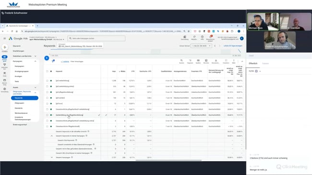This screenshot has height=175, width=312.
Task: Sort by the Keyword column header
Action: tap(59, 71)
